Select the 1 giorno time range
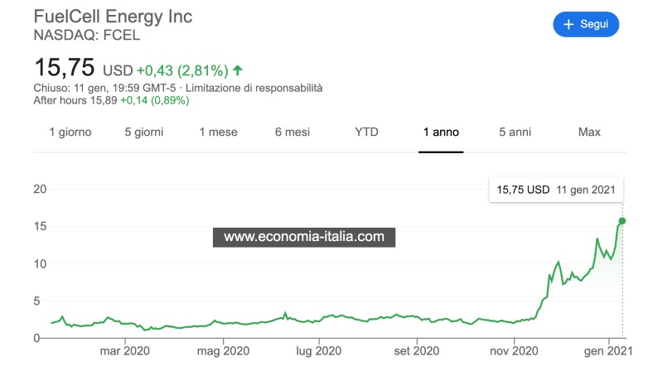The image size is (663, 376). [70, 133]
